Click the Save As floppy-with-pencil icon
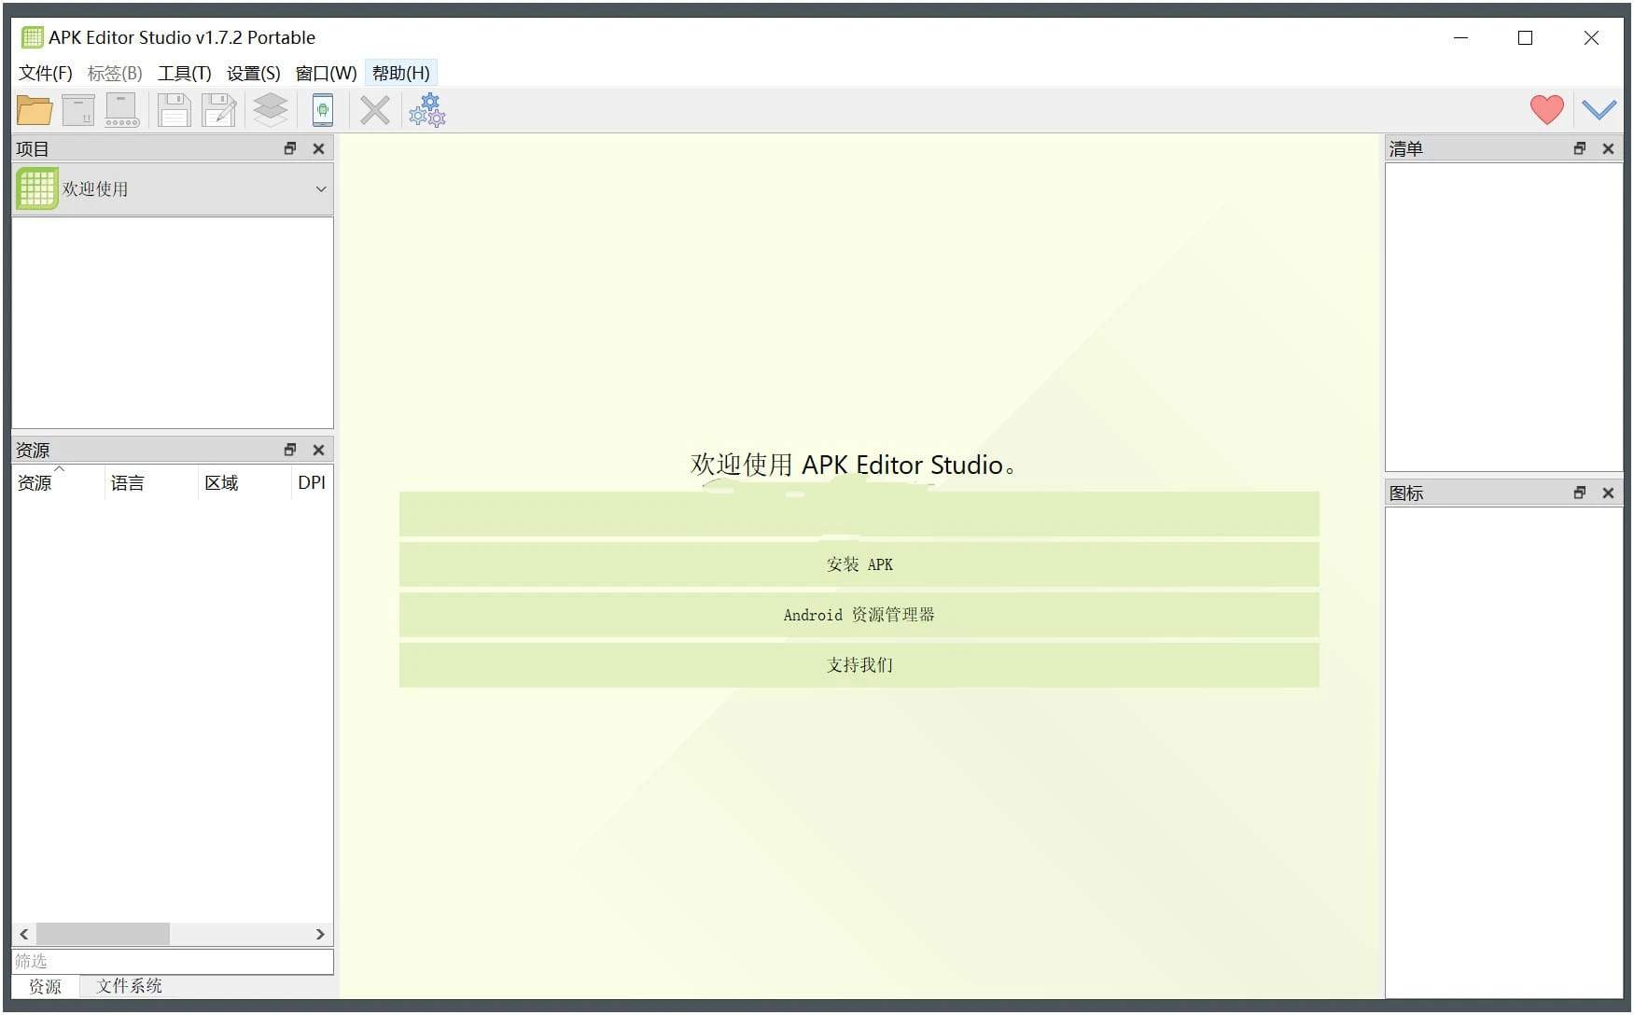 218,109
